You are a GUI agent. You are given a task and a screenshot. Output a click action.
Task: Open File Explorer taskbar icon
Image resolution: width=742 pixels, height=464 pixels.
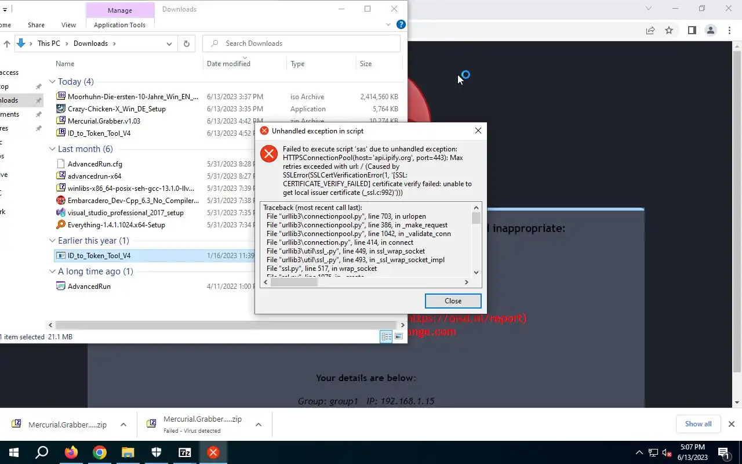tap(128, 452)
